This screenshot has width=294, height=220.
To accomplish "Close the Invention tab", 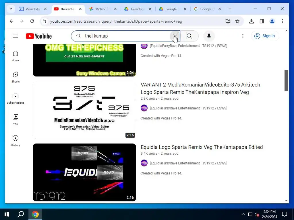I will pos(150,9).
